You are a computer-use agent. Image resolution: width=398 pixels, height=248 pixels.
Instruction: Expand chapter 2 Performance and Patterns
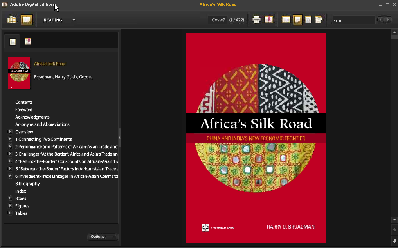[10, 146]
